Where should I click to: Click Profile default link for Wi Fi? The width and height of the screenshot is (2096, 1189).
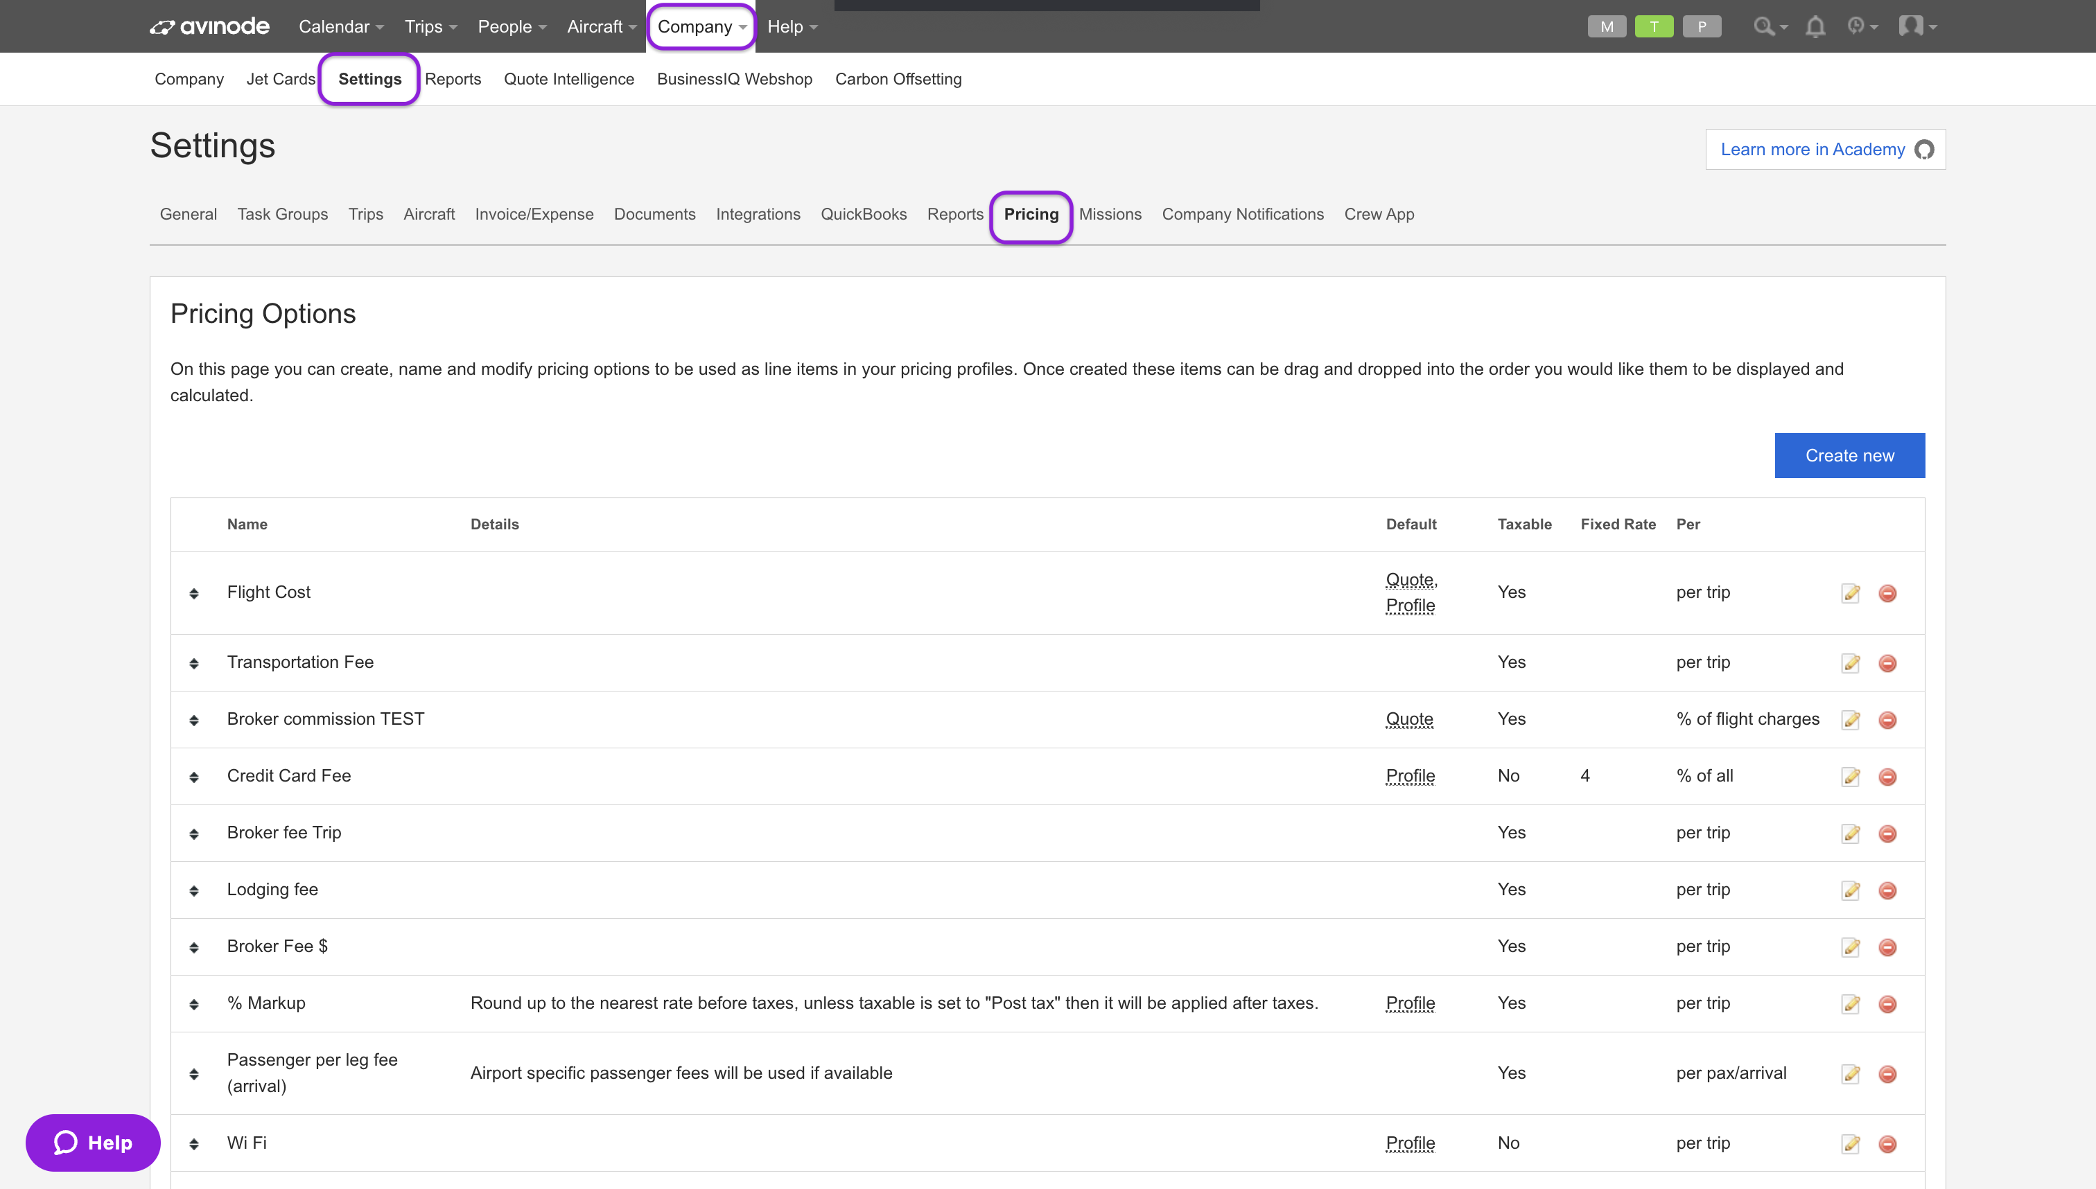point(1410,1143)
